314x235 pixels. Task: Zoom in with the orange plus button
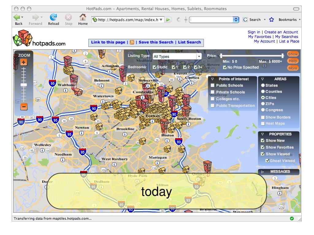click(x=24, y=62)
